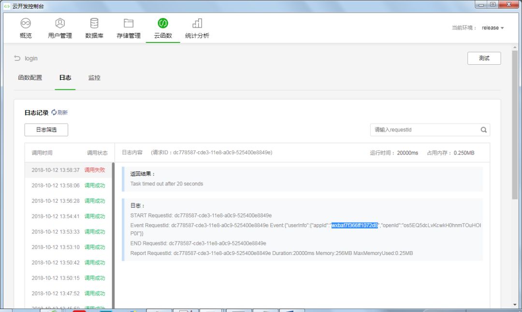Select log entry 2018-10-12 13:58:06

(68, 185)
